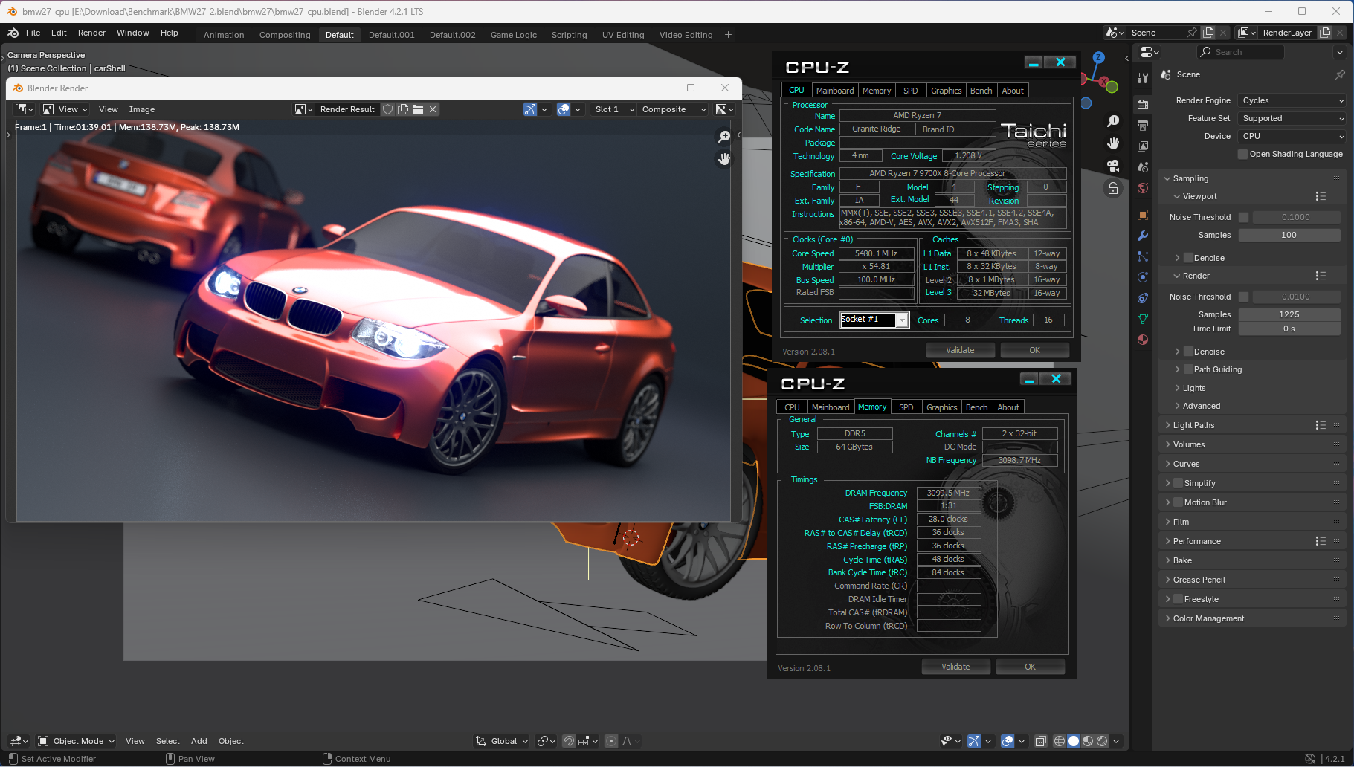Enable Open Shading Language checkbox
Viewport: 1354px width, 767px height.
click(1242, 154)
